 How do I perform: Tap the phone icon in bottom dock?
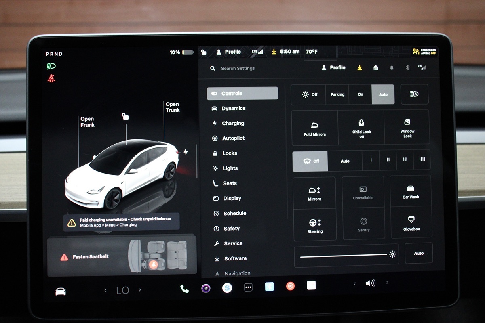coord(184,288)
